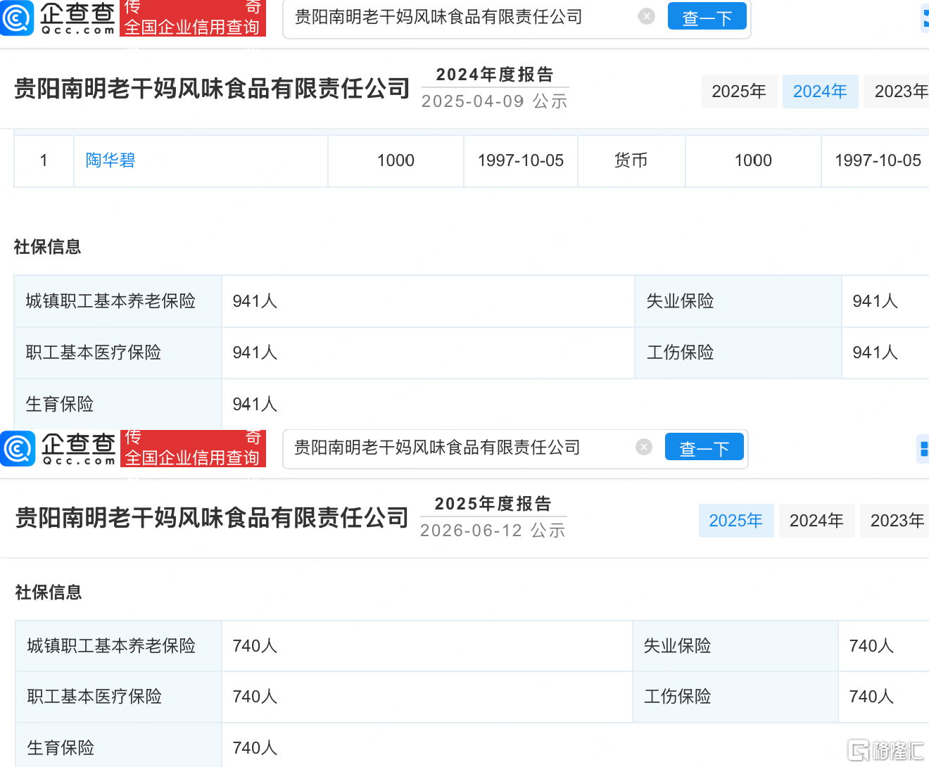The height and width of the screenshot is (767, 929).
Task: Click the 2025年度报告 title text
Action: click(x=493, y=504)
